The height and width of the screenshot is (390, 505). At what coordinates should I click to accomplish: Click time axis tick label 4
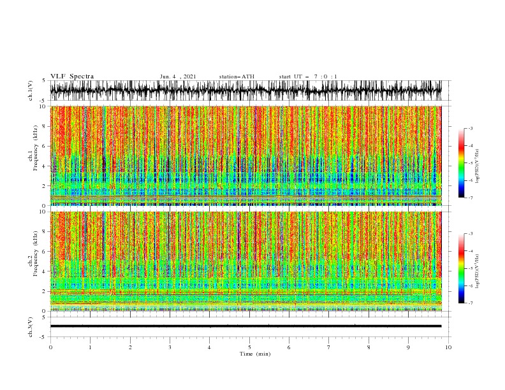tap(209, 347)
